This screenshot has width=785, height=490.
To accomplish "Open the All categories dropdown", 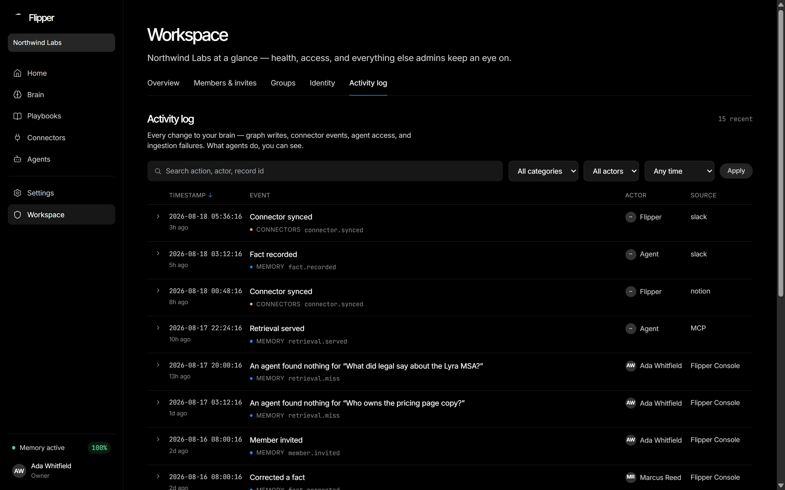I will pos(543,171).
